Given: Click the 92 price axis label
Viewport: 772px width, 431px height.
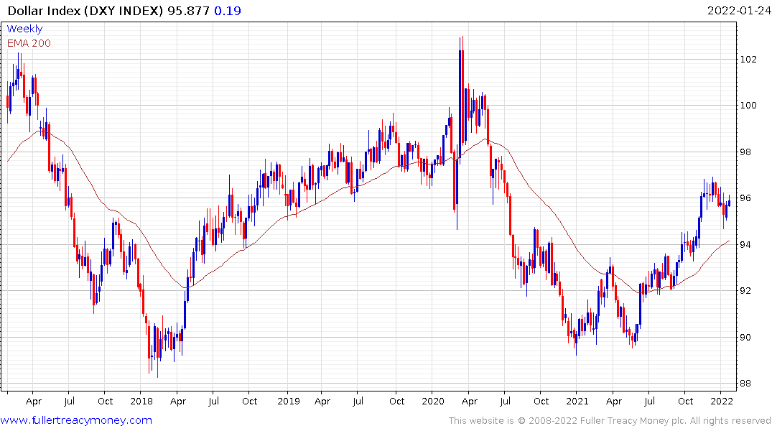Looking at the screenshot, I should click(x=745, y=291).
